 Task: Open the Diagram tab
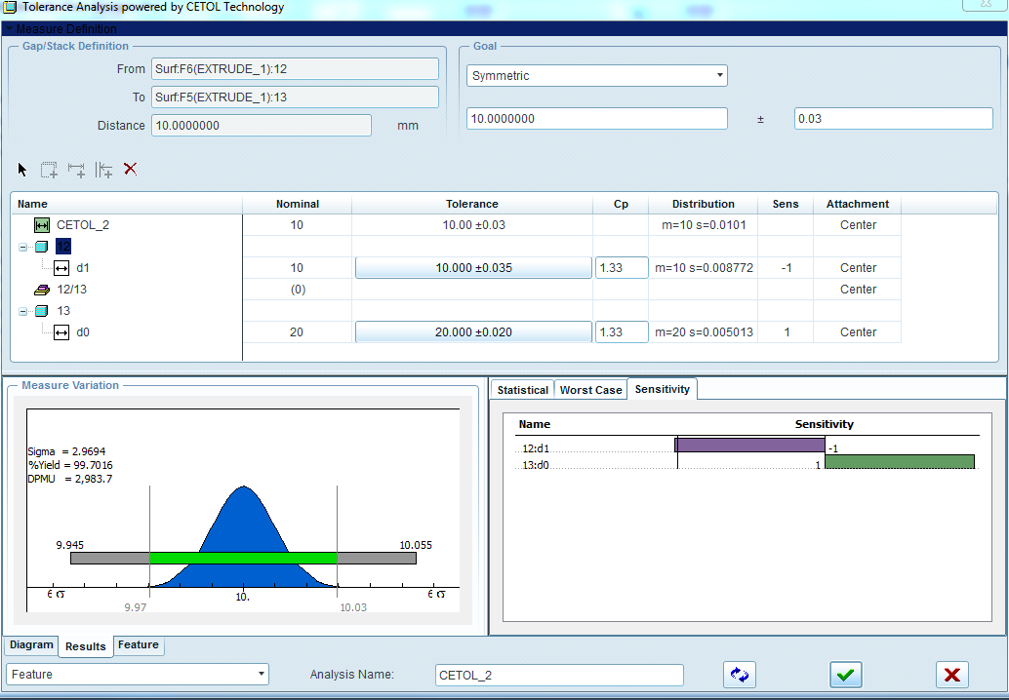pos(31,645)
